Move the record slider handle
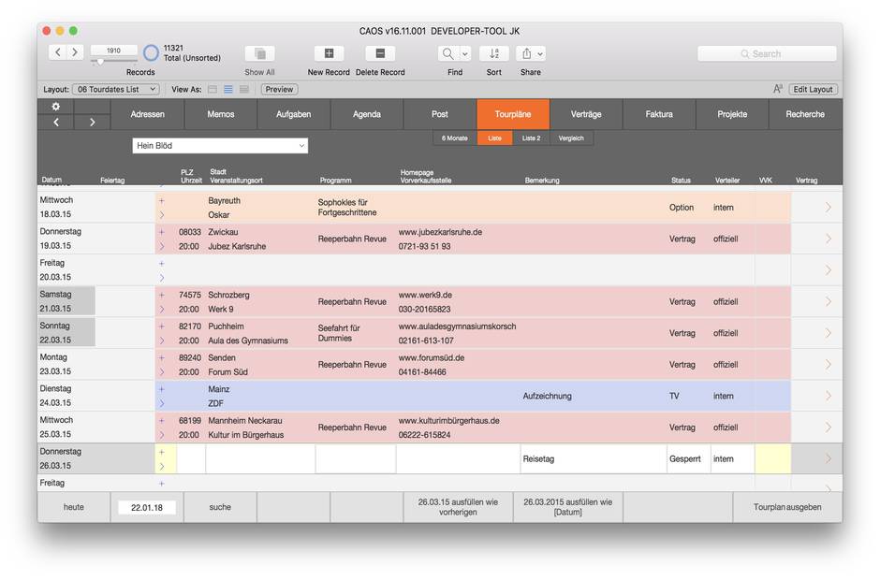Screen dimensions: 880x580 coord(100,61)
